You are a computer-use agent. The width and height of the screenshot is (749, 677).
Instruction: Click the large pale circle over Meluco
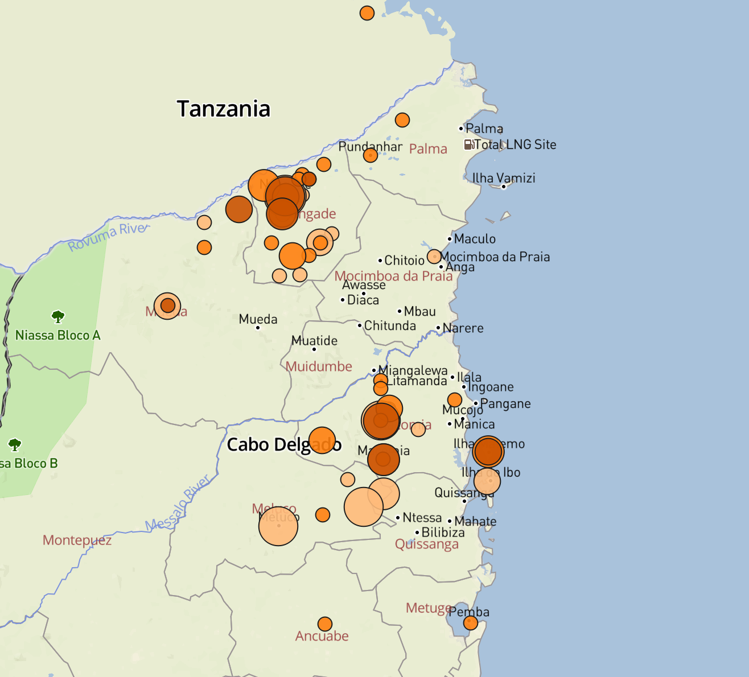[x=278, y=526]
